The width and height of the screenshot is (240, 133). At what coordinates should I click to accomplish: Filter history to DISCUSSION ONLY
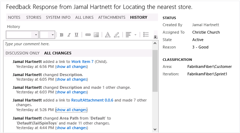(22, 53)
